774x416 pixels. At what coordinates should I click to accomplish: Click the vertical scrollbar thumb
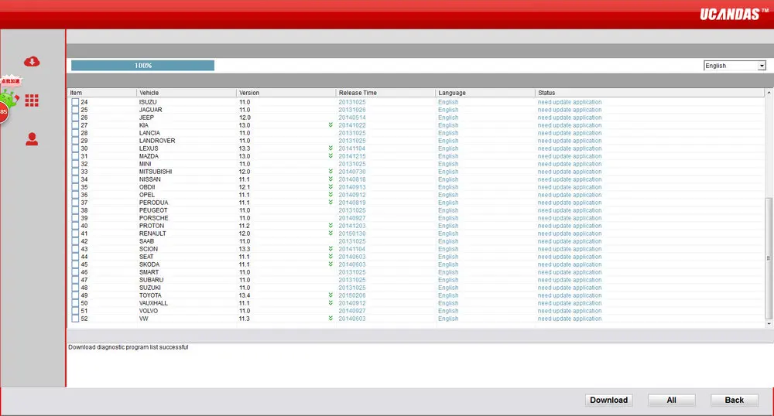tap(769, 258)
